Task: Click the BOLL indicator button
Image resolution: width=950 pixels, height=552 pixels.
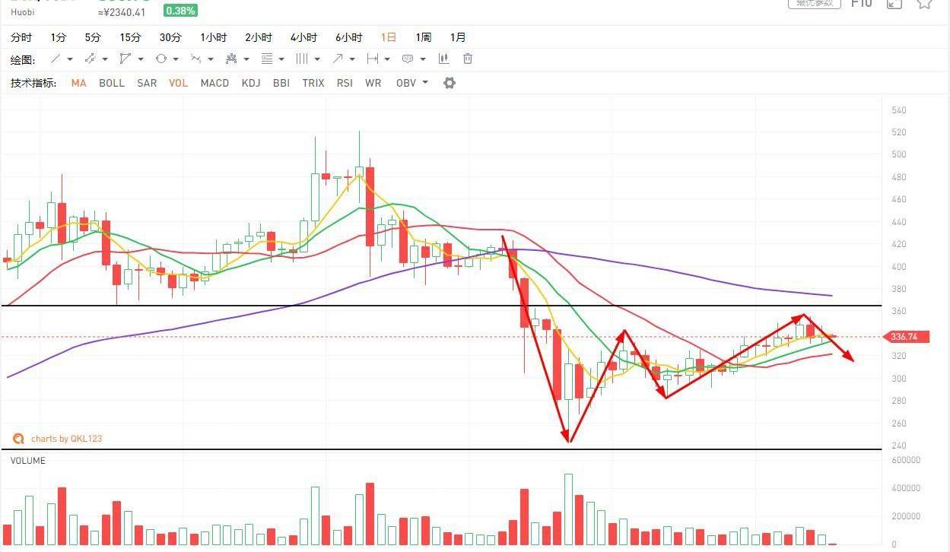Action: coord(112,83)
